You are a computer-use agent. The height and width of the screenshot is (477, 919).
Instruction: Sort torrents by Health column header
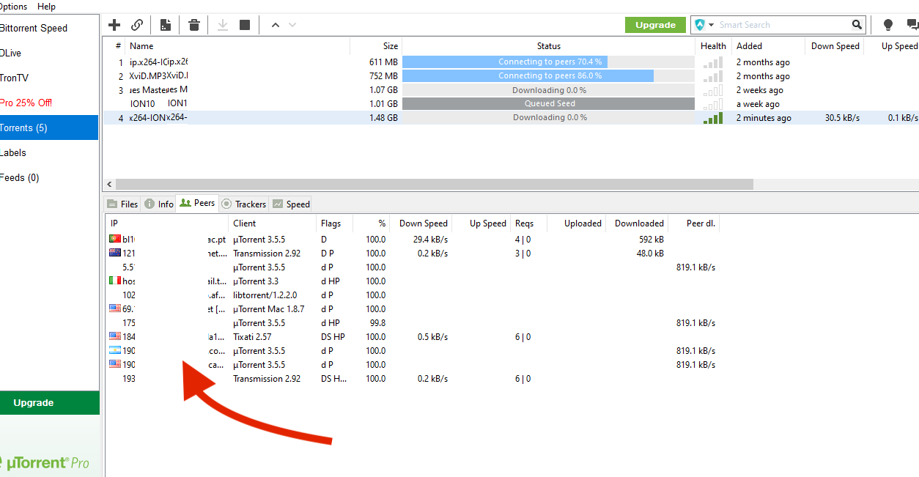pyautogui.click(x=713, y=45)
